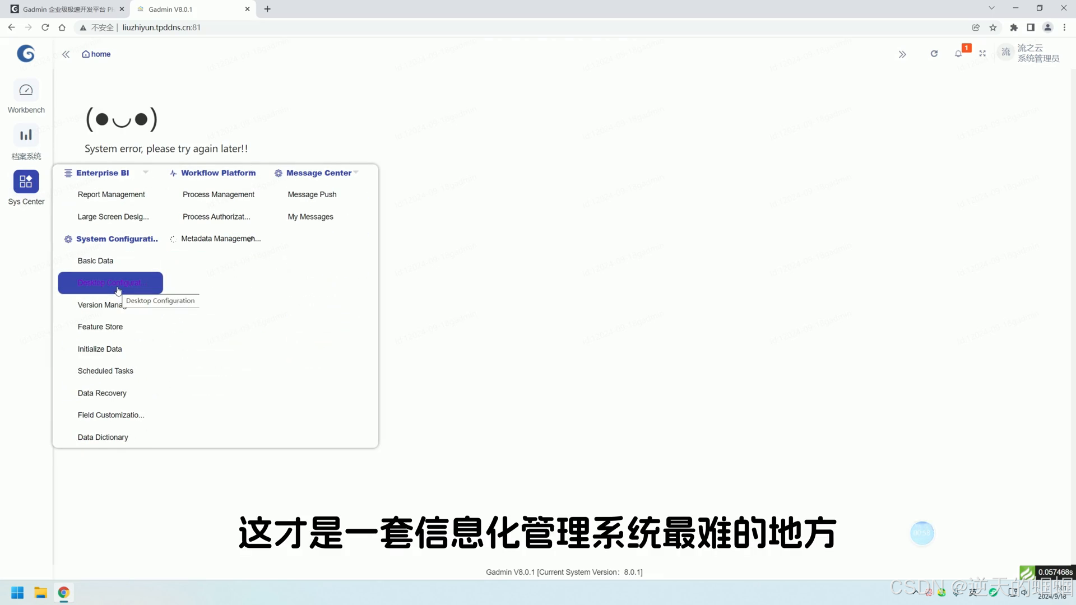This screenshot has height=605, width=1076.
Task: Open Chrome from Windows taskbar
Action: pos(63,593)
